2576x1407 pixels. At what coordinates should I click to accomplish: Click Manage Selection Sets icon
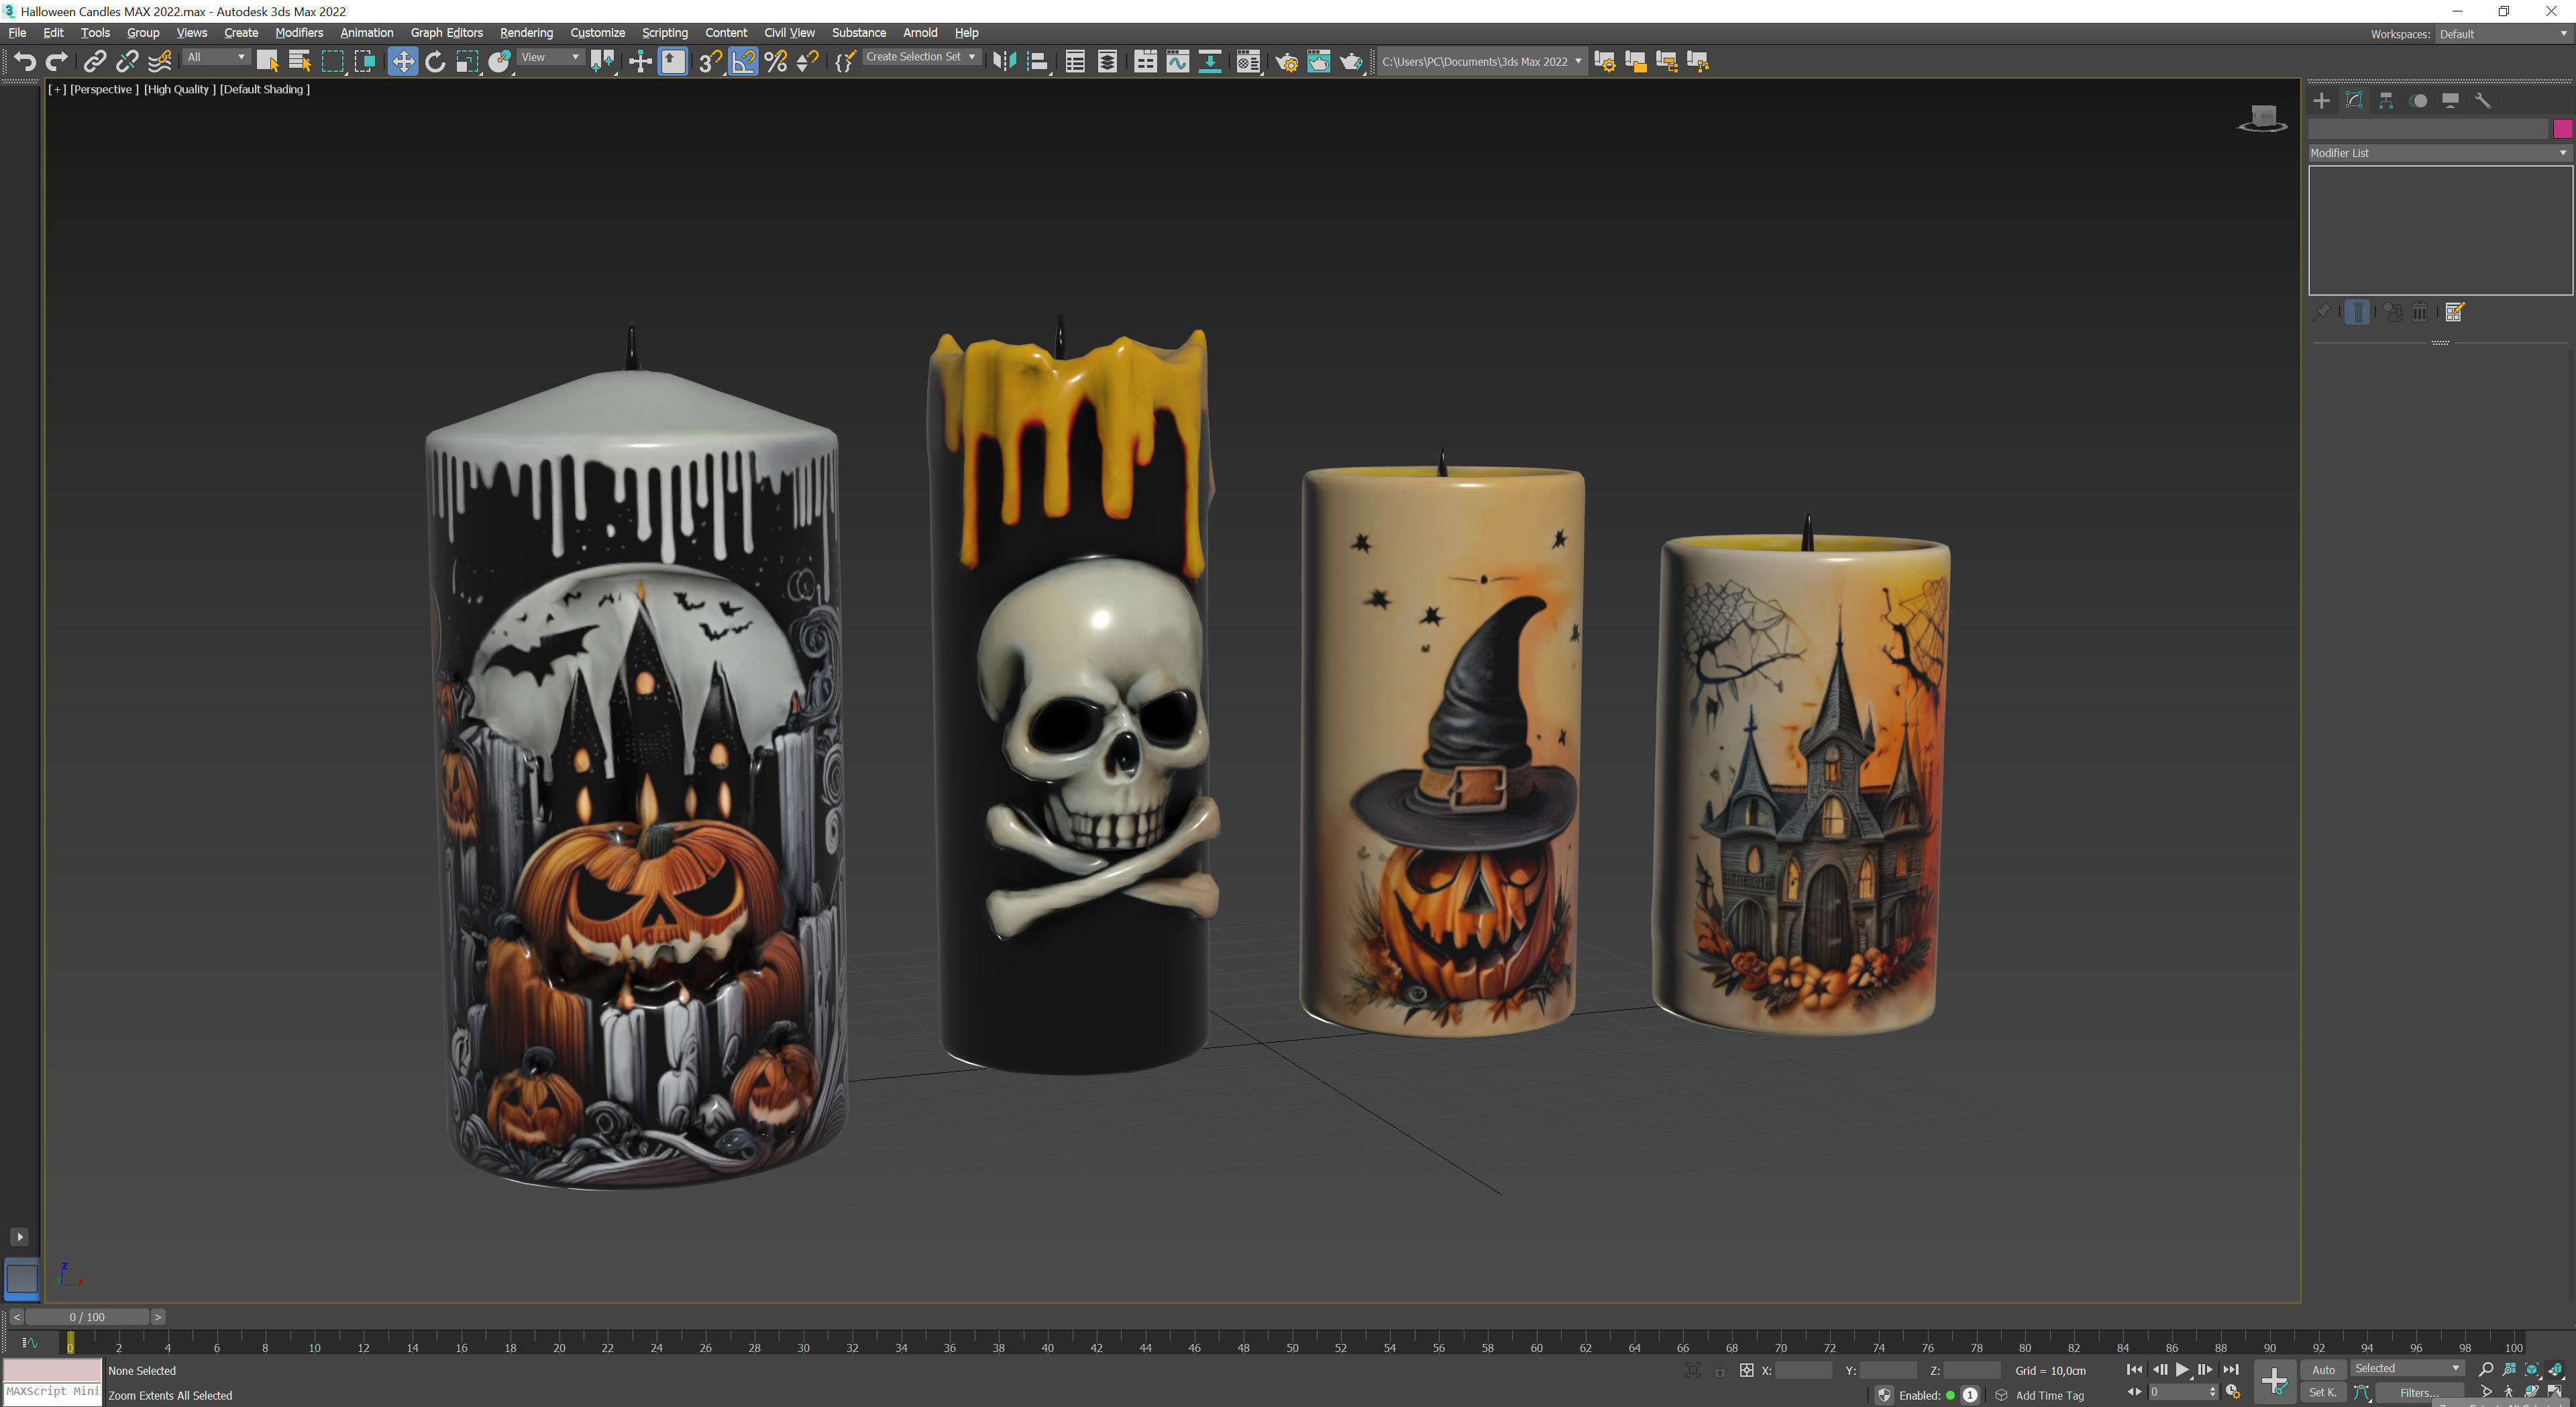pos(845,62)
